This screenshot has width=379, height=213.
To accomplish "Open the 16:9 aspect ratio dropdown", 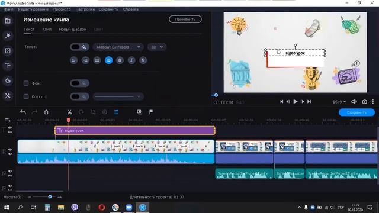I will [339, 102].
